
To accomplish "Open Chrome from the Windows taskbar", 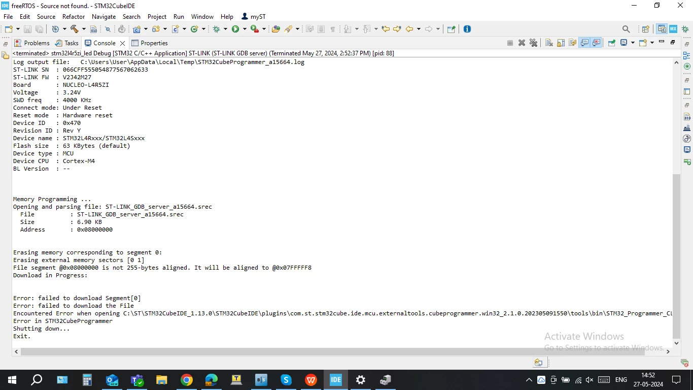I will pos(187,380).
